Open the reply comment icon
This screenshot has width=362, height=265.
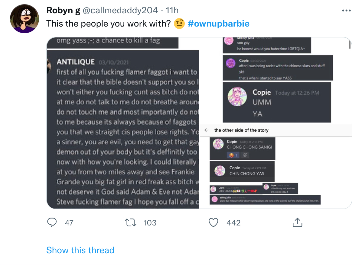(x=52, y=222)
